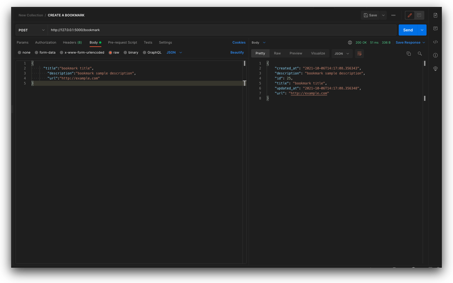Click the Postbot lightbulb icon
This screenshot has height=283, width=453.
pyautogui.click(x=435, y=69)
